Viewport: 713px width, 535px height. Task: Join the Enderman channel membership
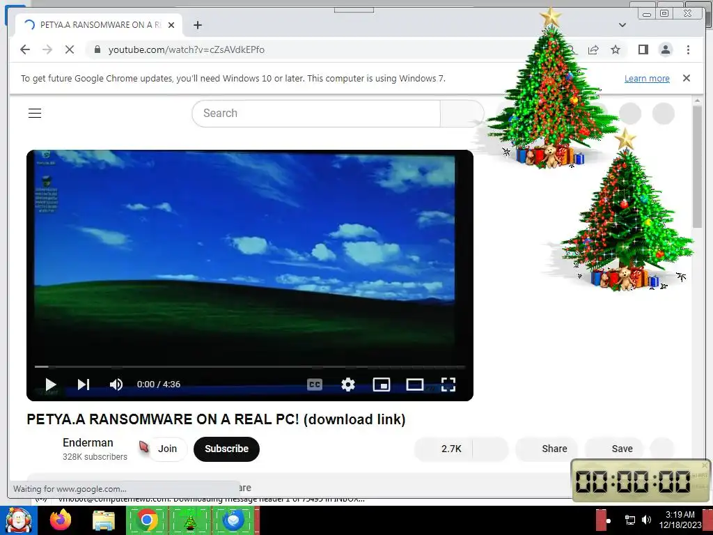click(x=167, y=449)
